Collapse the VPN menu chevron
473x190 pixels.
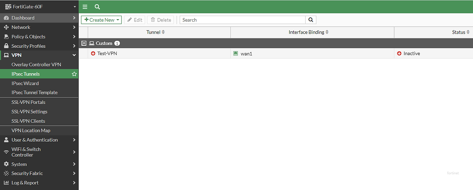point(74,55)
